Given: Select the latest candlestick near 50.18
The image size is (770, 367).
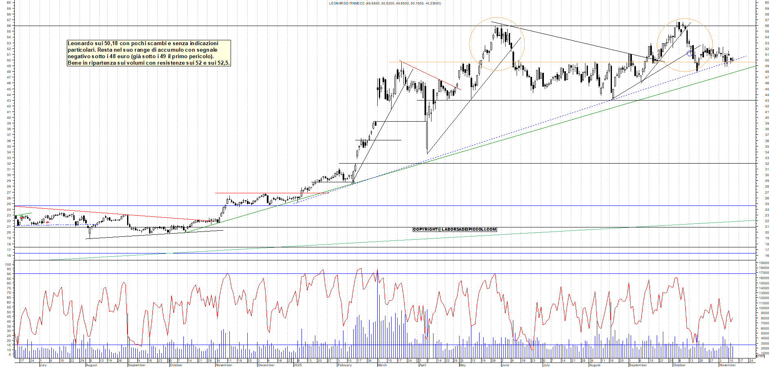Looking at the screenshot, I should click(x=732, y=60).
